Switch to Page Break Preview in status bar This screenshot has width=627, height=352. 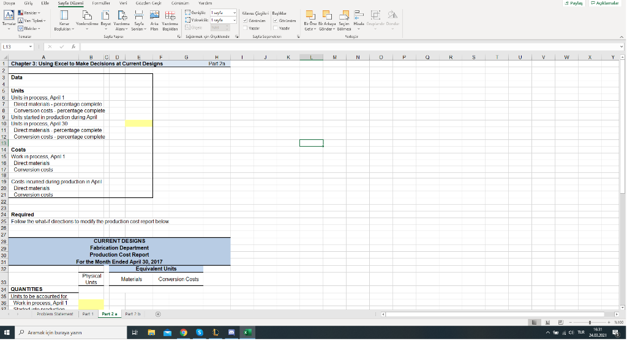coord(561,322)
